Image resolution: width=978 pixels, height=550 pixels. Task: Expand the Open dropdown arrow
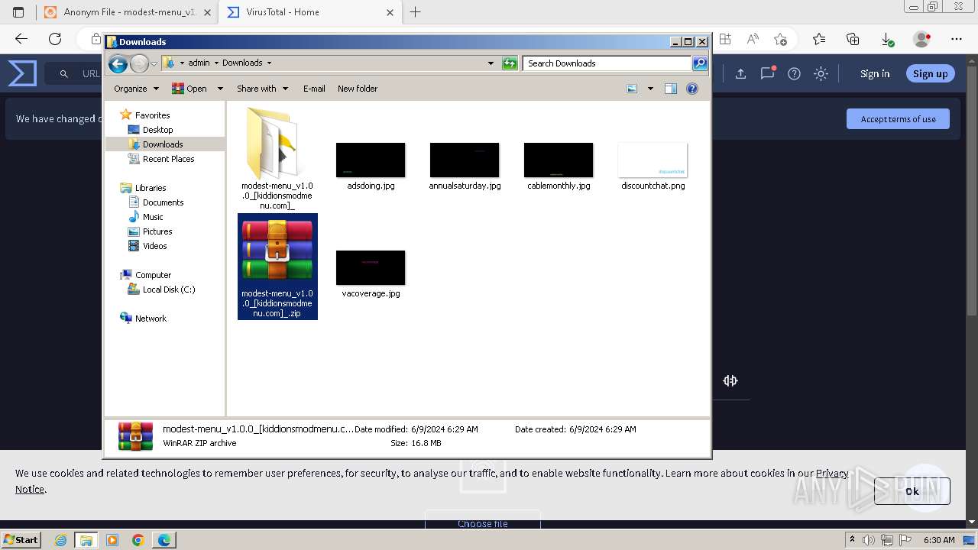(x=220, y=89)
